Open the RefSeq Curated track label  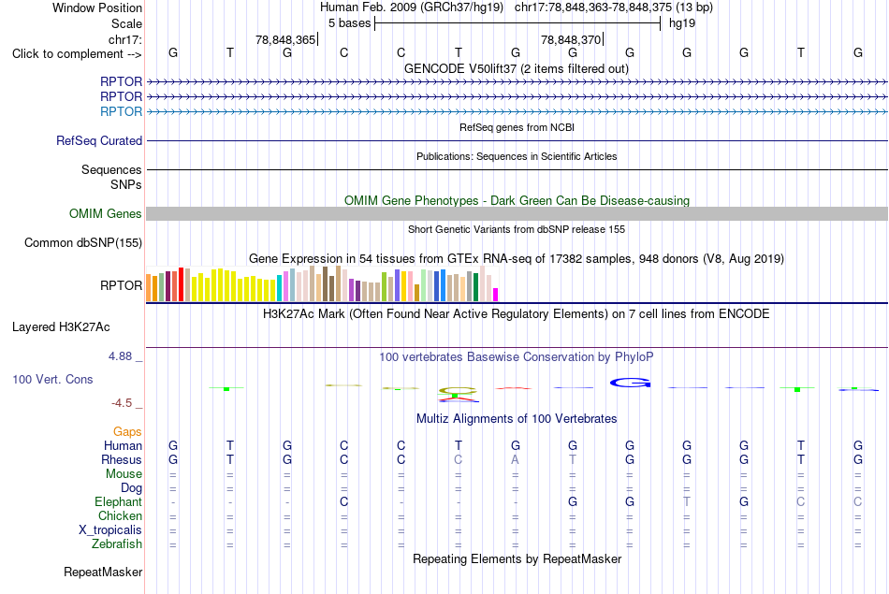pyautogui.click(x=99, y=140)
